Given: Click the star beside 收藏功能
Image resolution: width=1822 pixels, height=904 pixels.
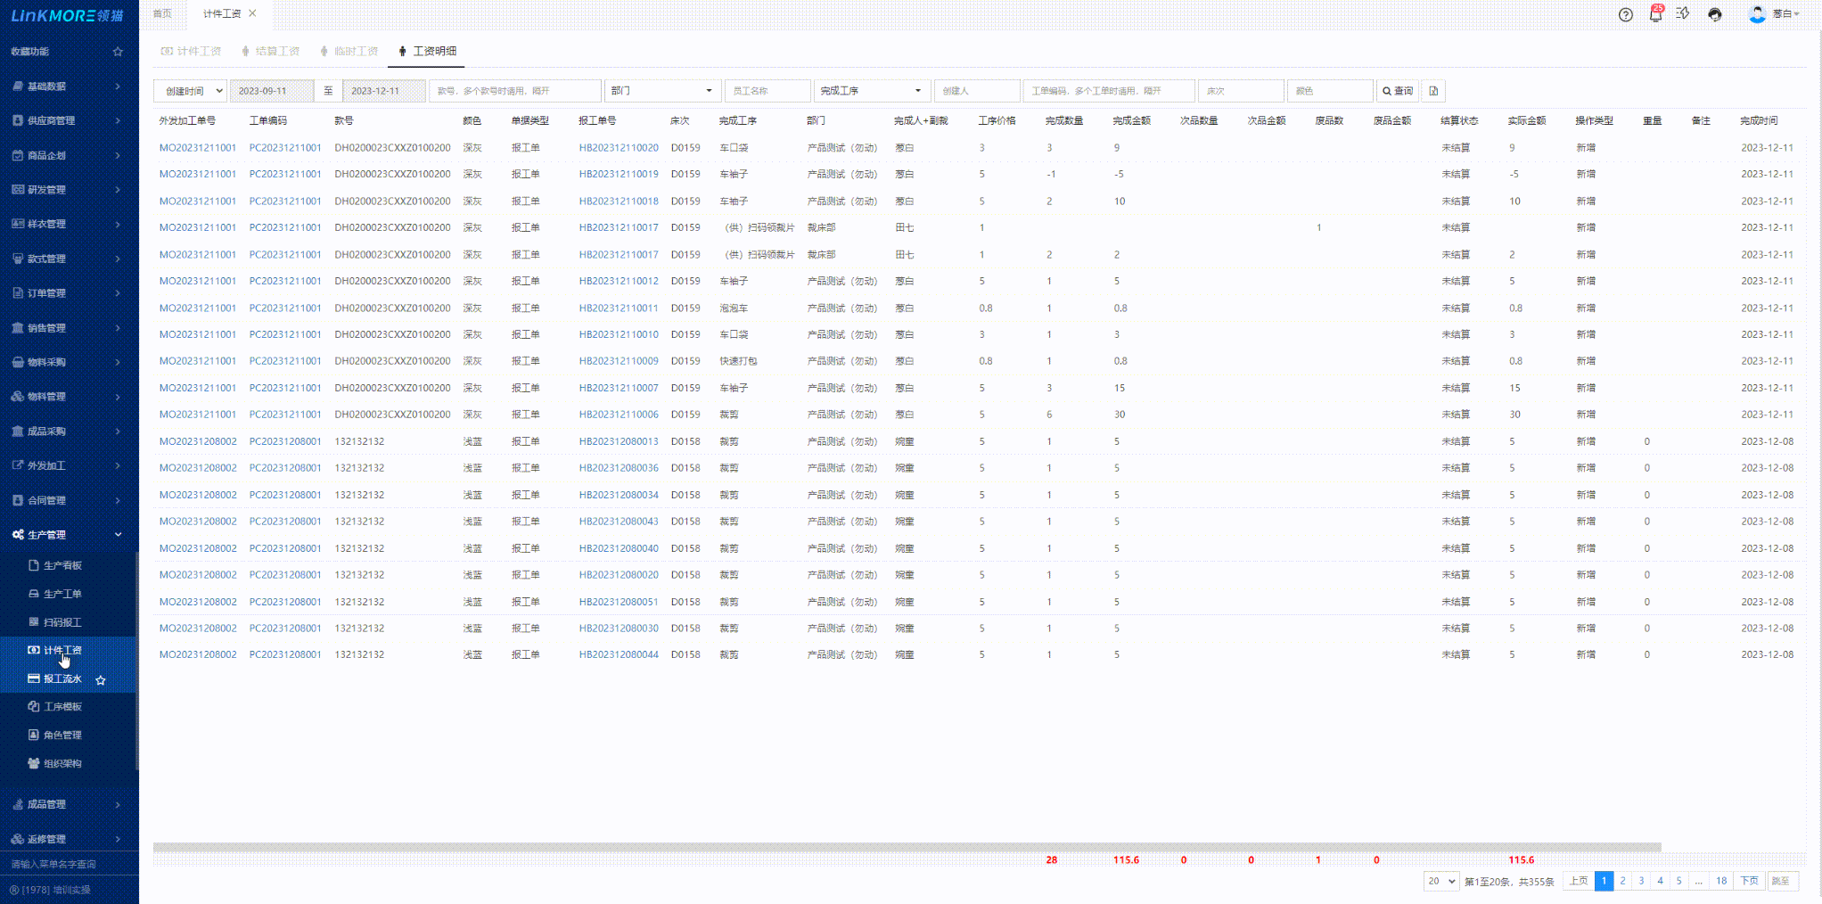Looking at the screenshot, I should 118,52.
